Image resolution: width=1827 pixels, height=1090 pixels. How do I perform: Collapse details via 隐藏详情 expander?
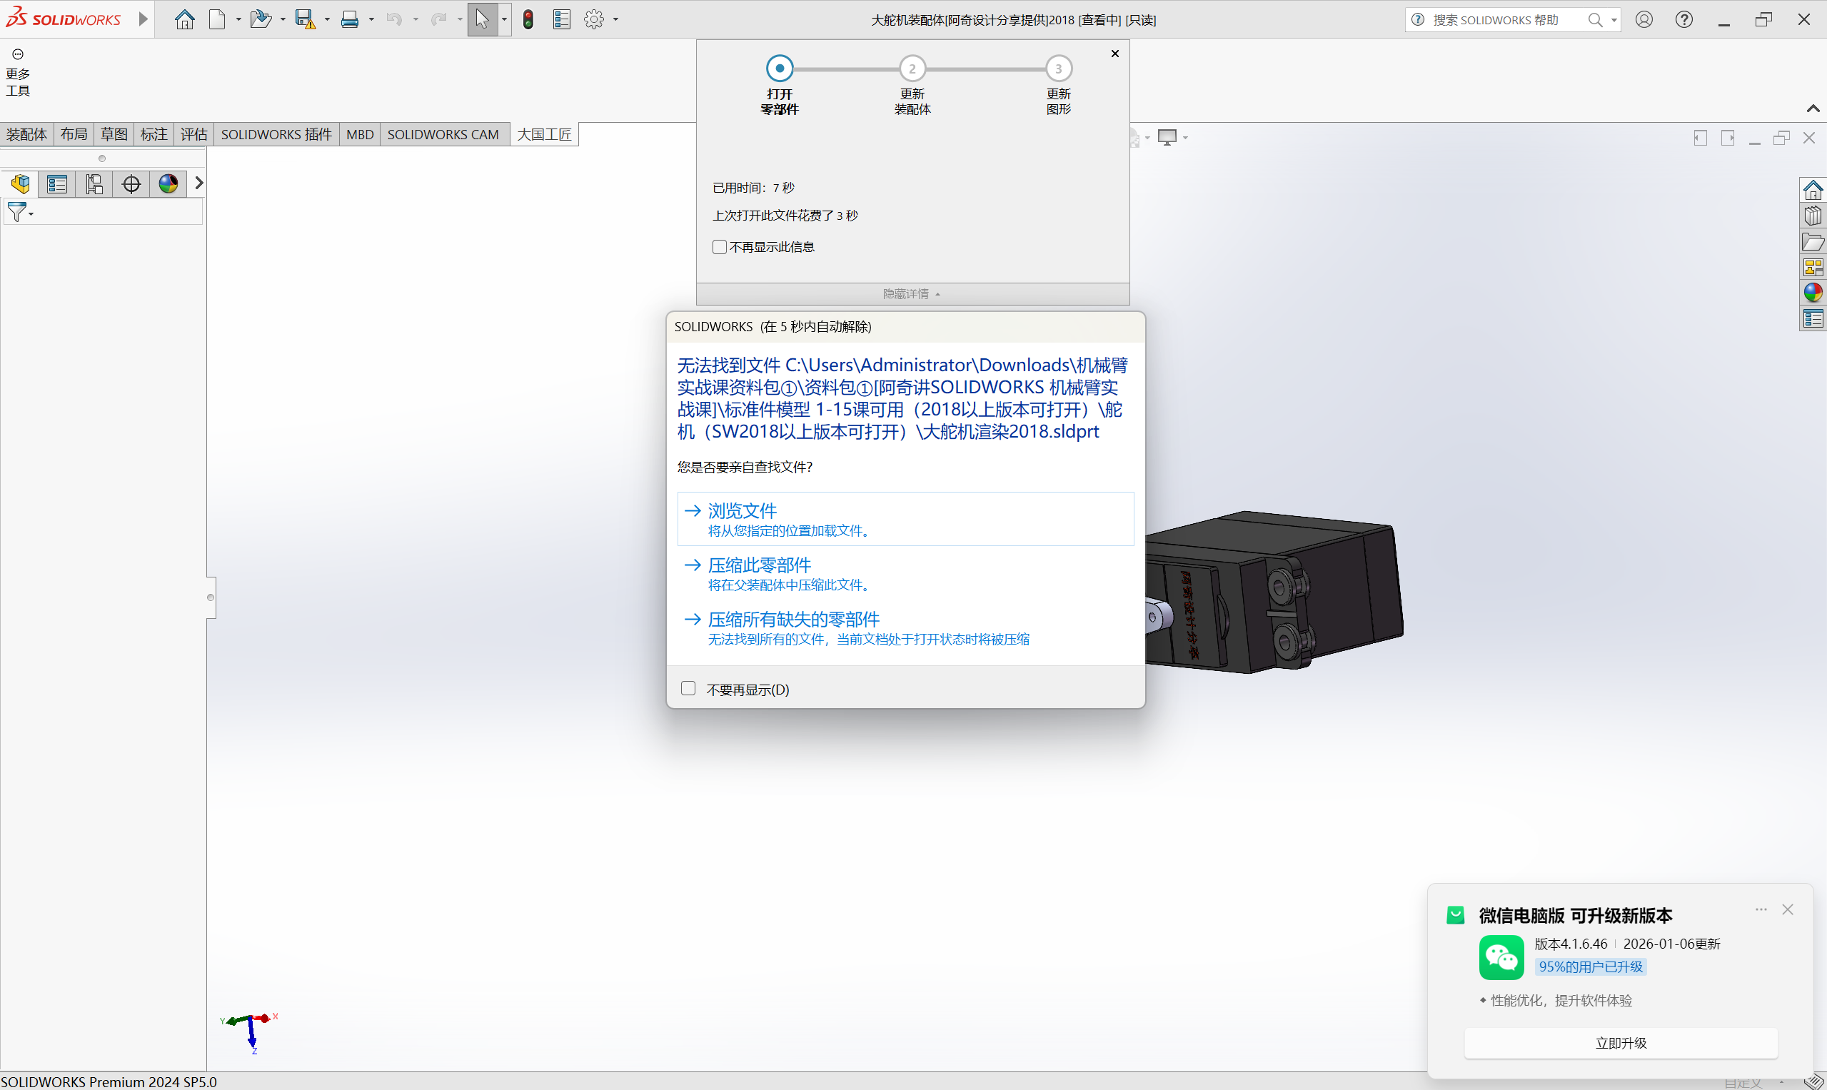point(912,294)
